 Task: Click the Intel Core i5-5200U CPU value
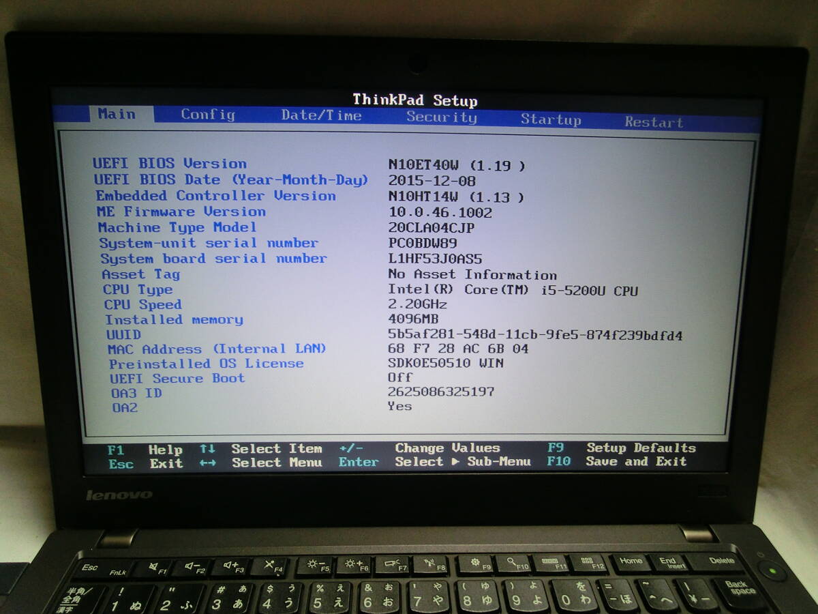click(513, 291)
